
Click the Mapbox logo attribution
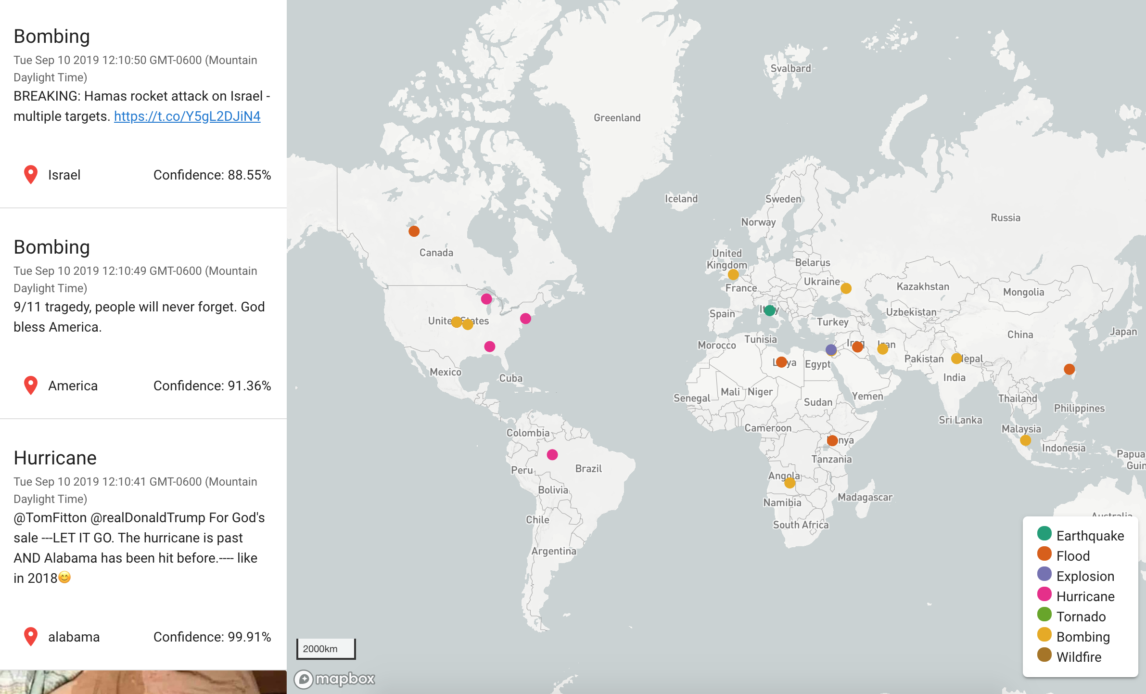(335, 679)
